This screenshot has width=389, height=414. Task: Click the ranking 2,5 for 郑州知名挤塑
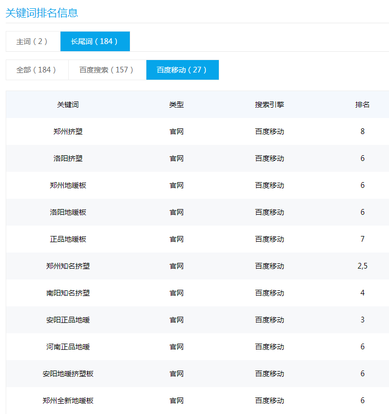click(x=362, y=266)
